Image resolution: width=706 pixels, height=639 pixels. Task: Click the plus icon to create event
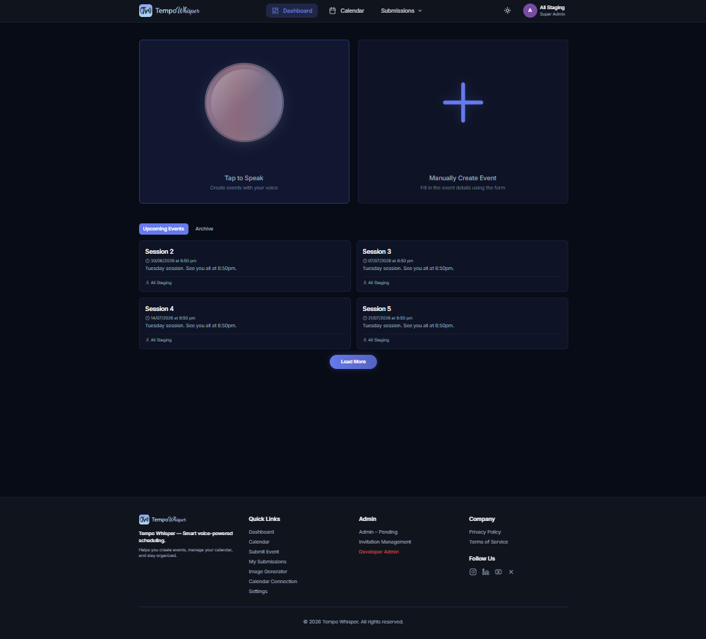(x=463, y=102)
